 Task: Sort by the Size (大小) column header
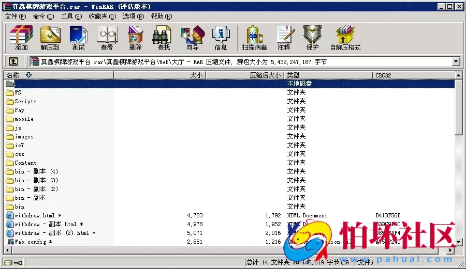pos(159,75)
